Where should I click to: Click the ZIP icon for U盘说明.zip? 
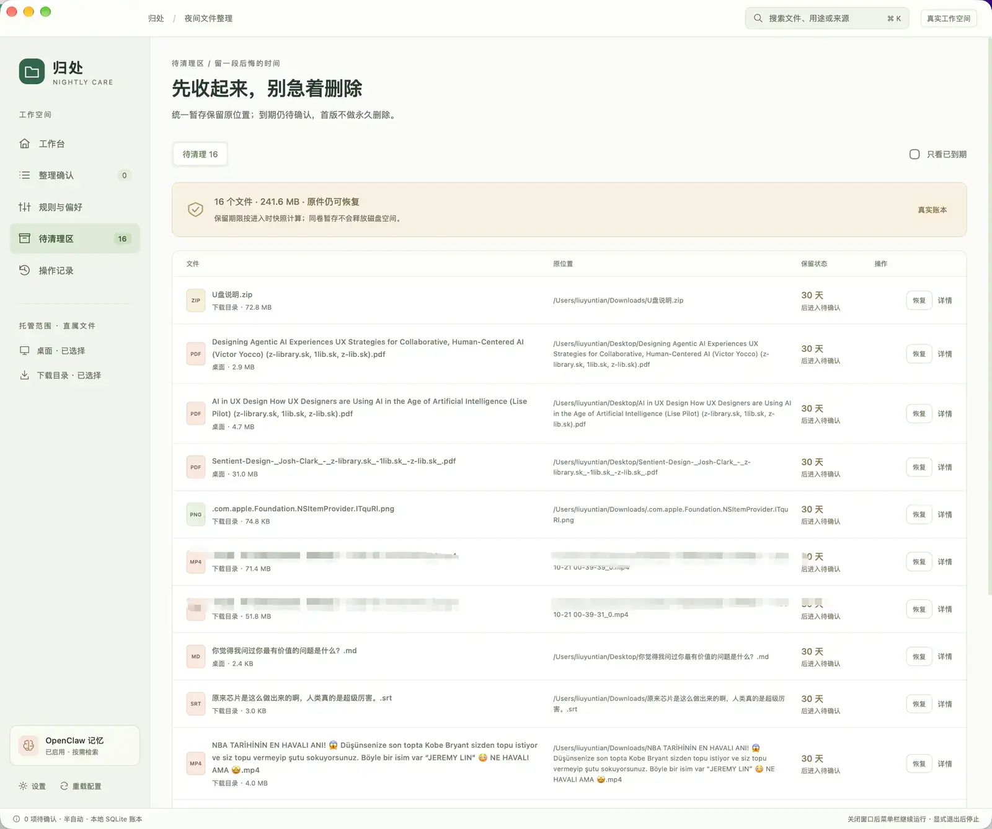click(196, 300)
